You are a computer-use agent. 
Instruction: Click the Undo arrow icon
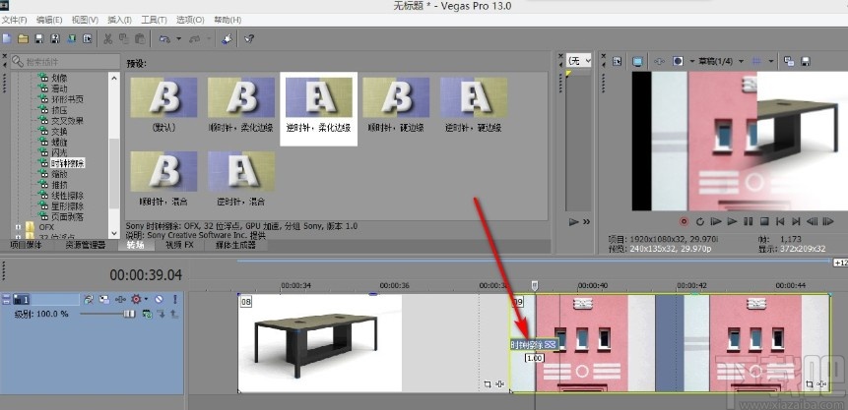pyautogui.click(x=164, y=39)
